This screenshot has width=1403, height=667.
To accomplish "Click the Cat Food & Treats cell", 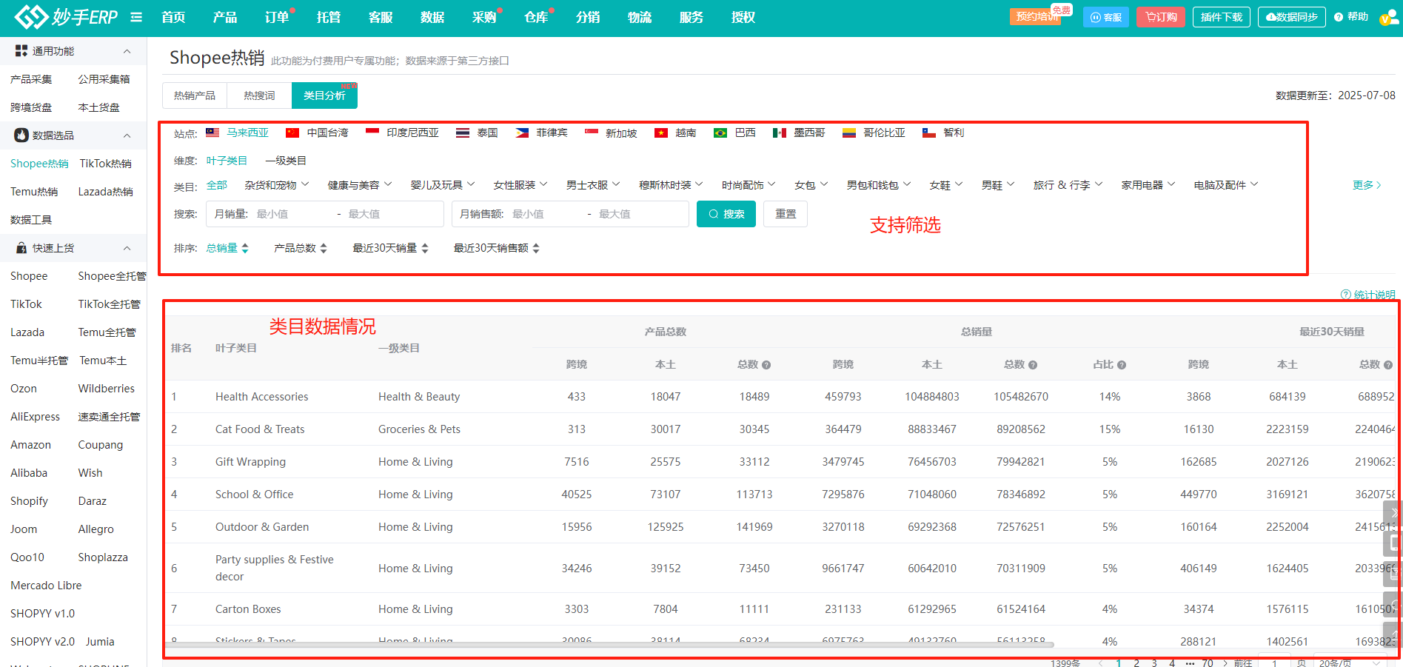I will tap(260, 429).
